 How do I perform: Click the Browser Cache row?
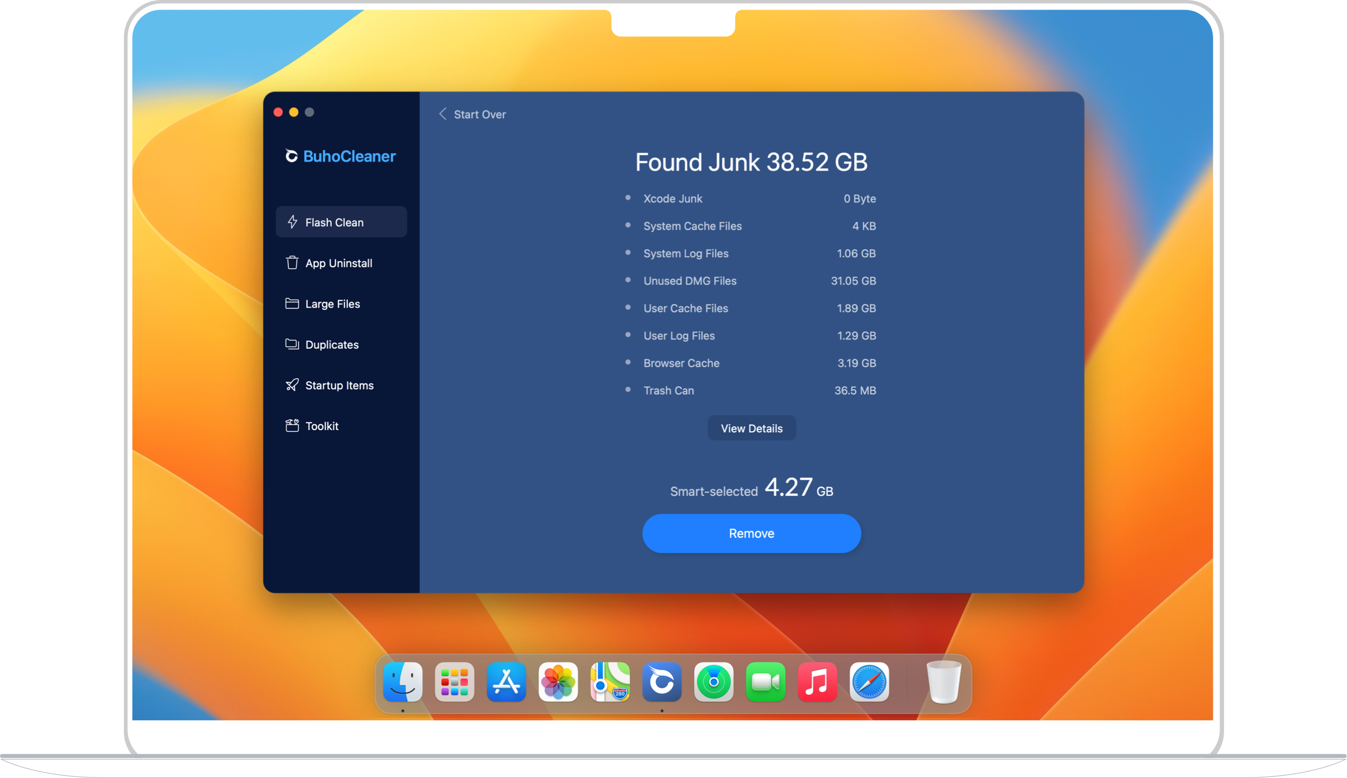click(x=750, y=363)
